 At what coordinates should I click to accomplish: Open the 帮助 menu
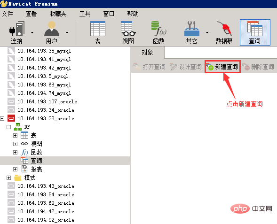coord(133,14)
